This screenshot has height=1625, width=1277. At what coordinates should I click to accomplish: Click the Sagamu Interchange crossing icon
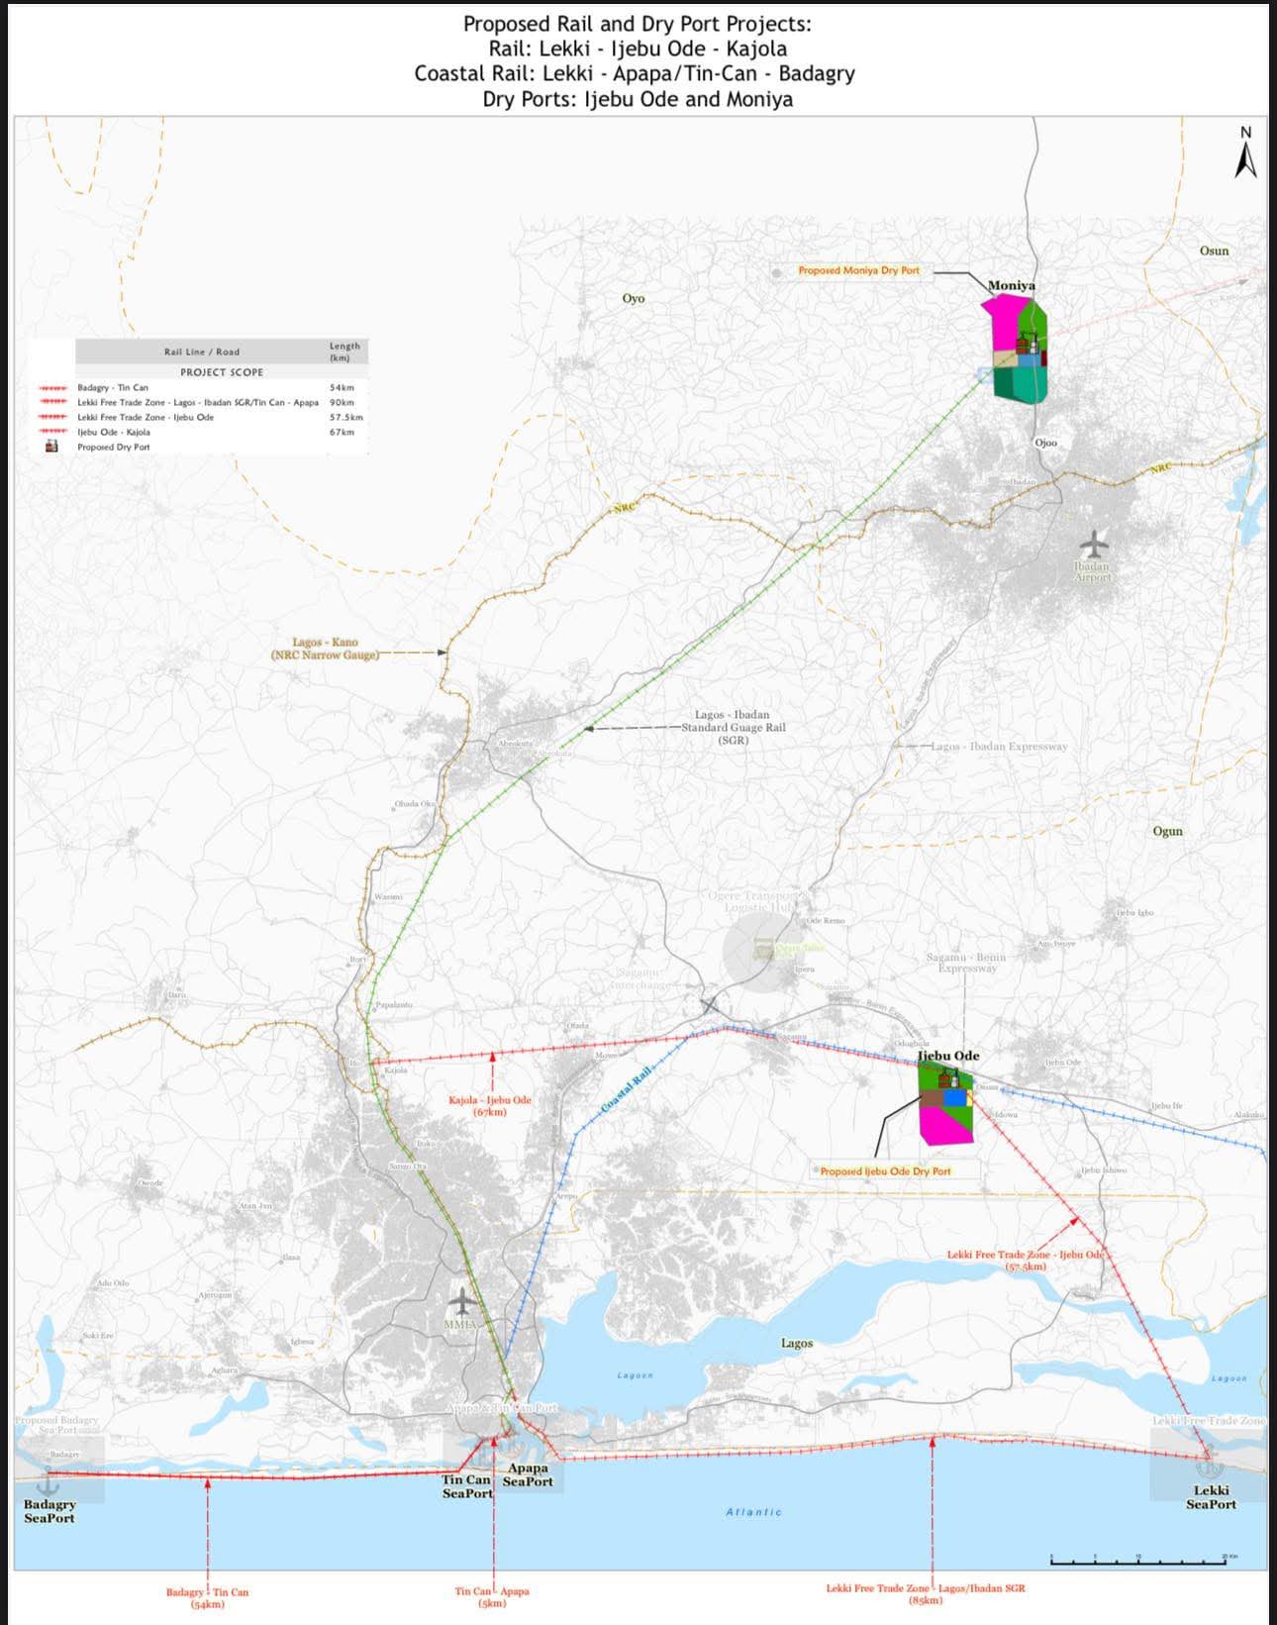click(710, 1006)
